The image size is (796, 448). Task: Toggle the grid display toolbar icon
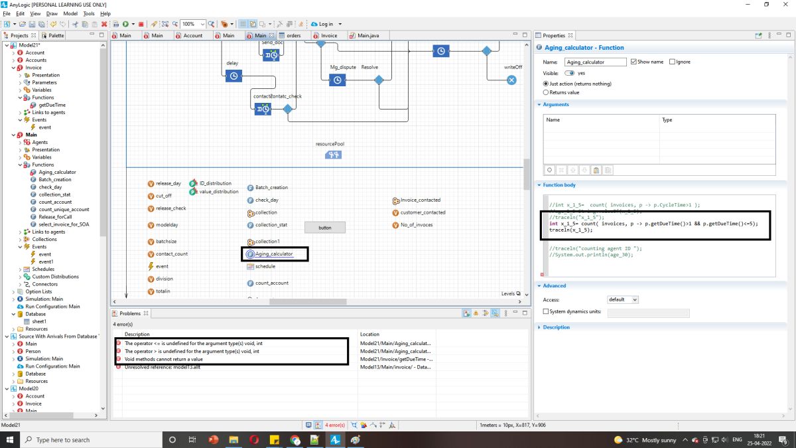pyautogui.click(x=243, y=24)
